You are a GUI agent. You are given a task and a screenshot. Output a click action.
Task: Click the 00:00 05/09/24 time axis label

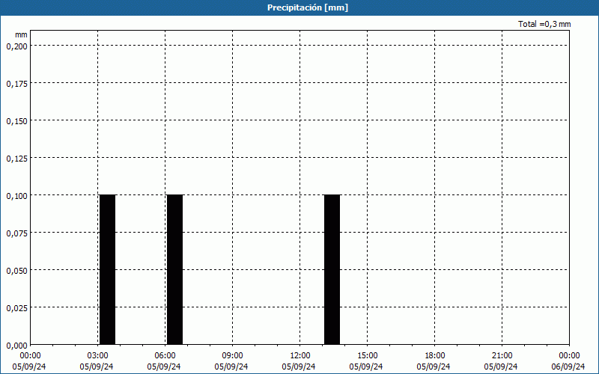coord(29,361)
